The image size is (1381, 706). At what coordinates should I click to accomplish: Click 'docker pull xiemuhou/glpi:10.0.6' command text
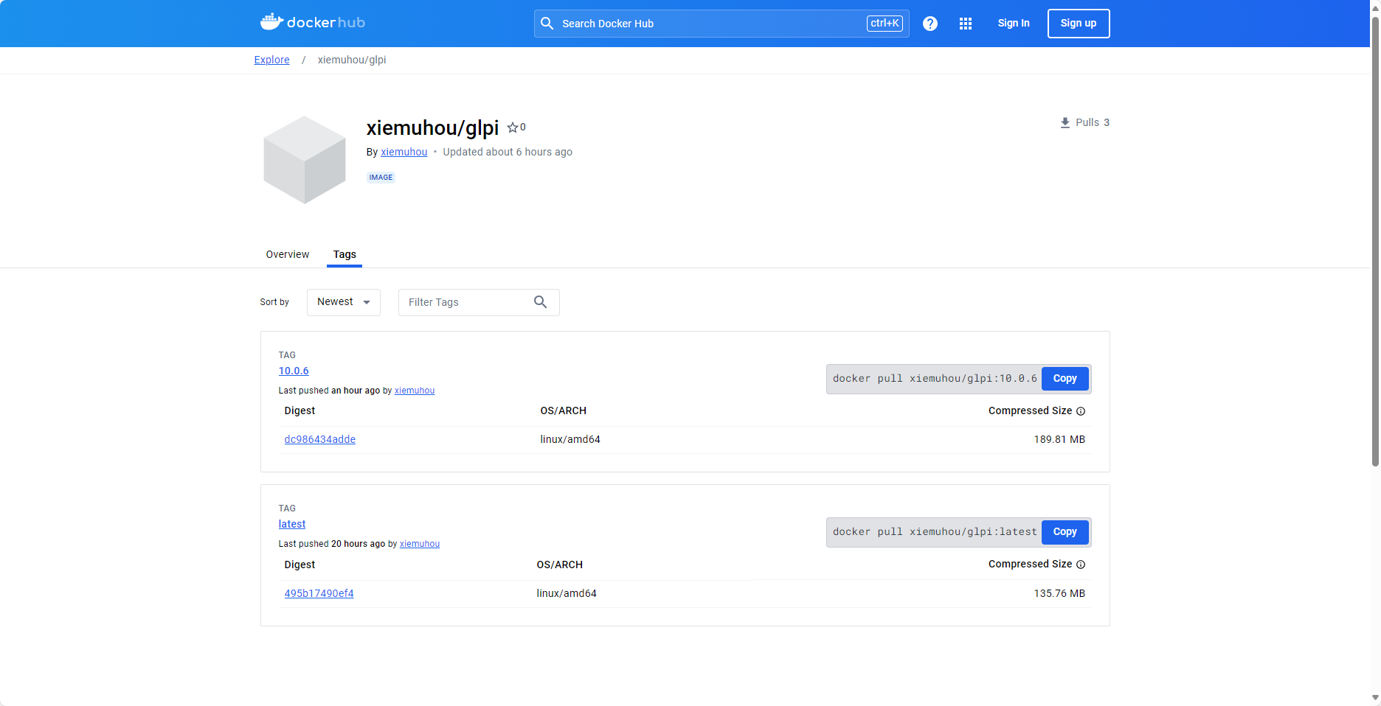pos(935,379)
